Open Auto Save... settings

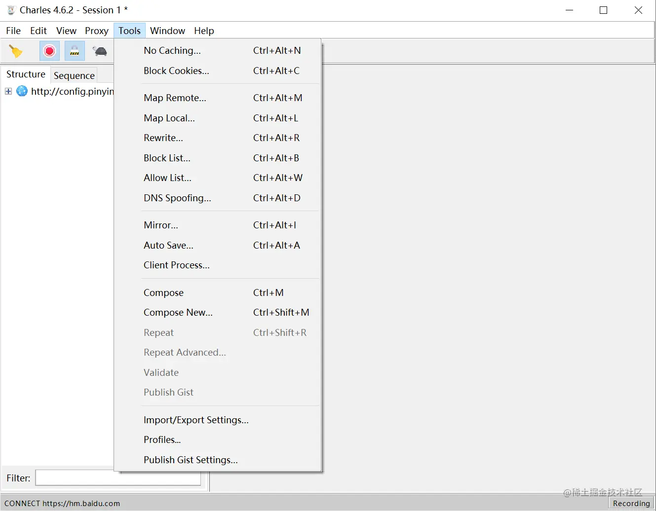pyautogui.click(x=218, y=245)
